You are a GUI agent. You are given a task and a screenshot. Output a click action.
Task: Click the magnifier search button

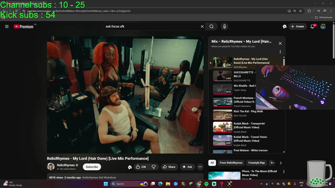[x=211, y=26]
